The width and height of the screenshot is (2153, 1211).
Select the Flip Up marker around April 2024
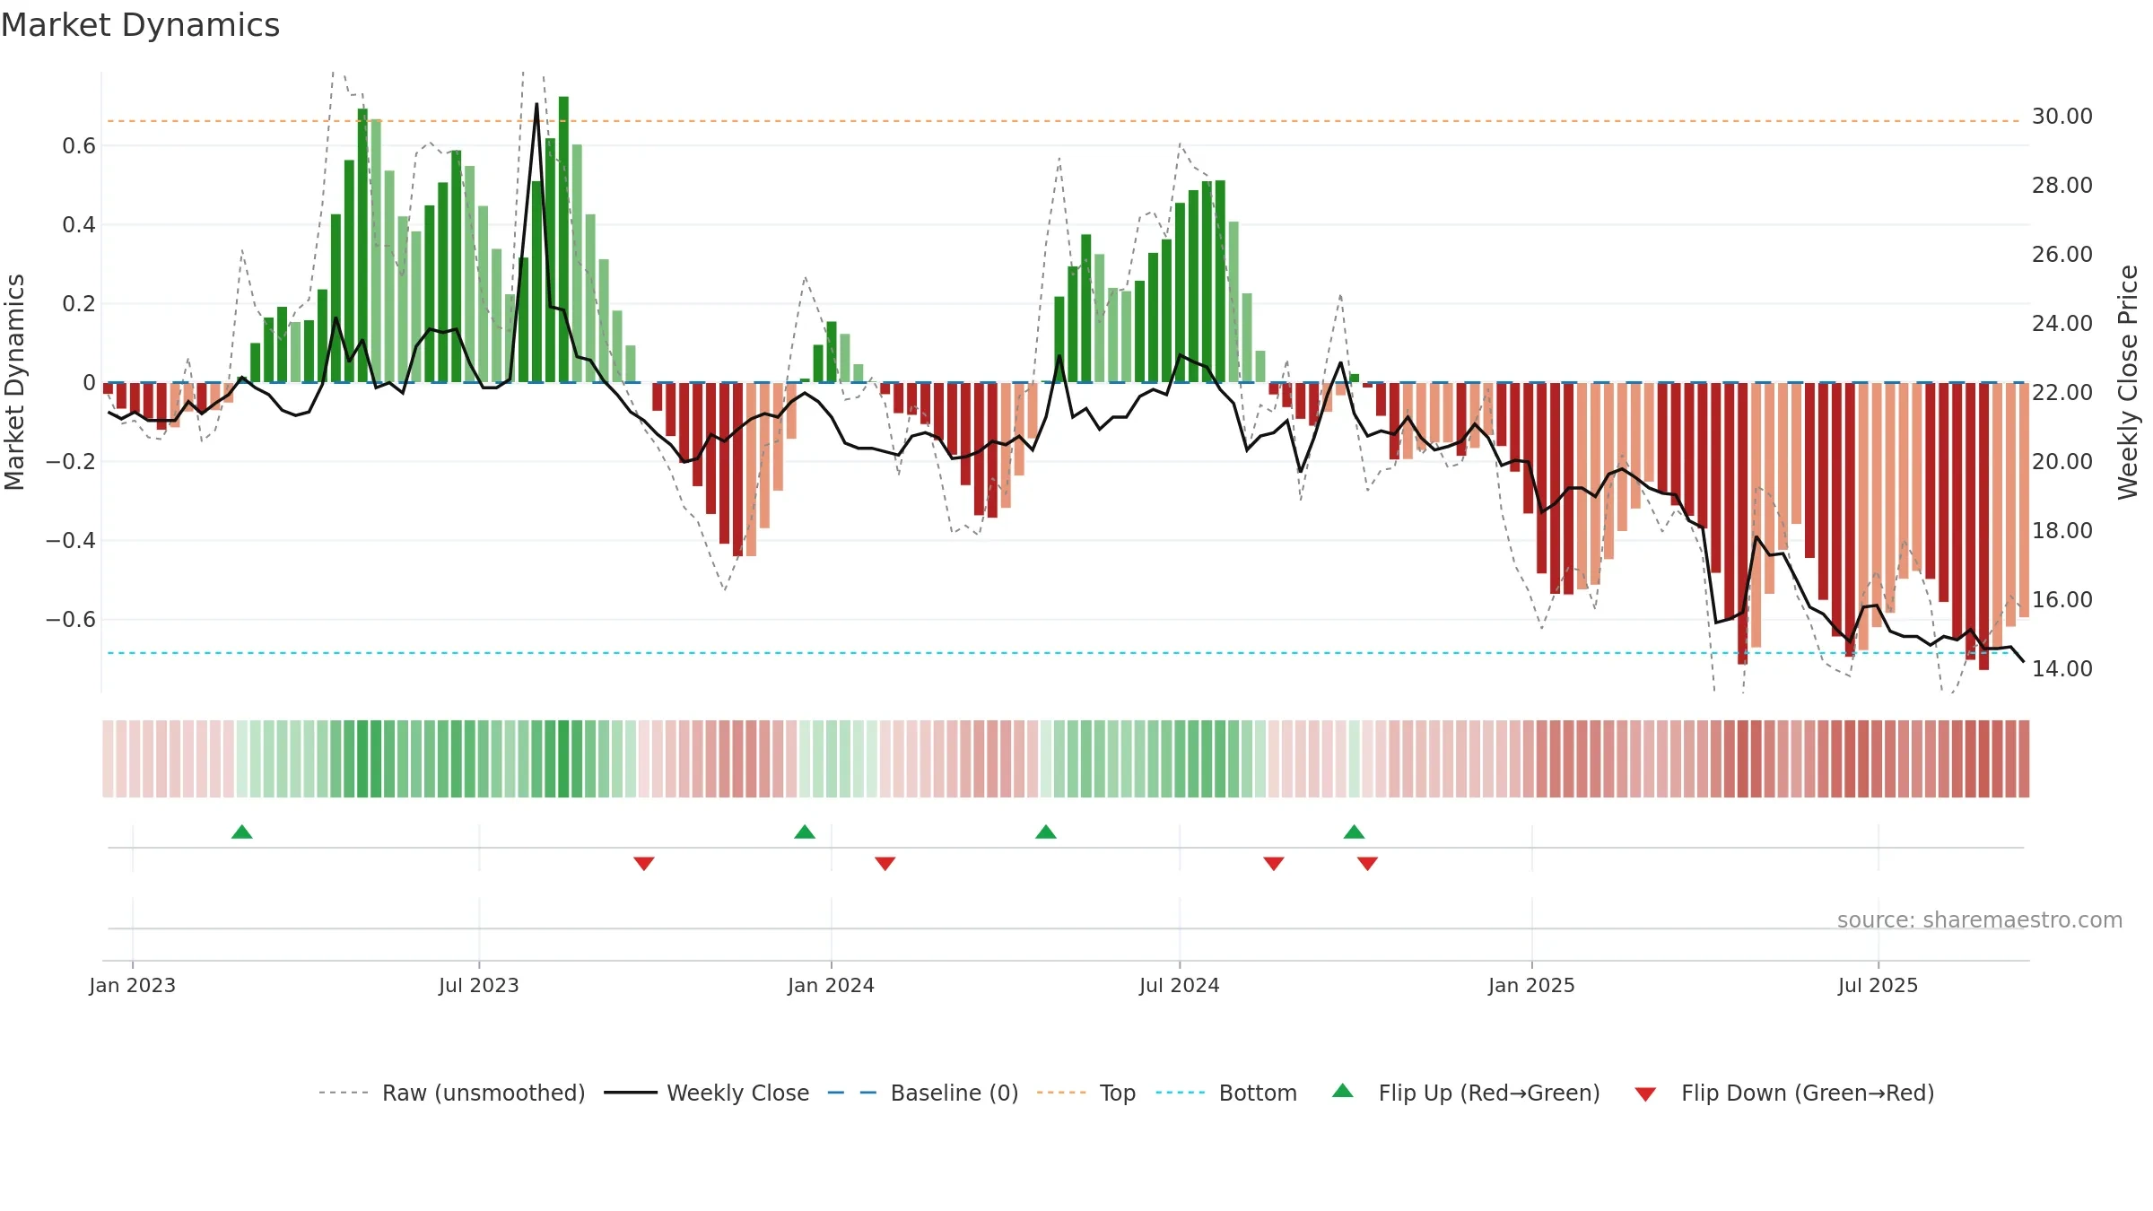coord(1046,832)
